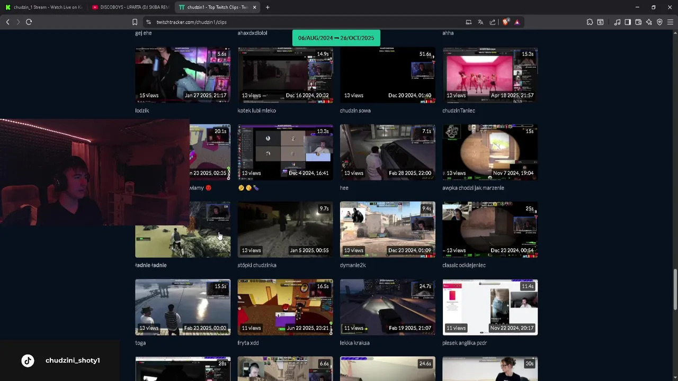Screen dimensions: 678x381
Task: Open the 'fryta xdd' clip thumbnail
Action: click(x=285, y=307)
